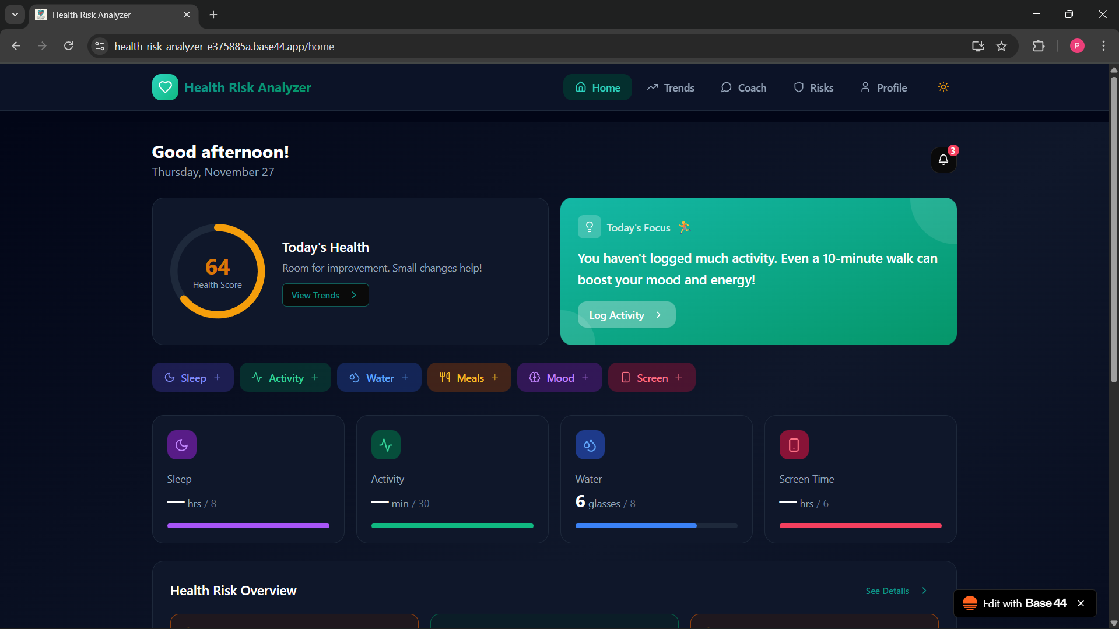Toggle the light/dark theme sun icon
The width and height of the screenshot is (1119, 629).
tap(943, 87)
